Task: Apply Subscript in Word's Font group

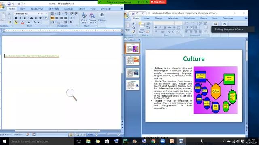Action: coord(36,18)
